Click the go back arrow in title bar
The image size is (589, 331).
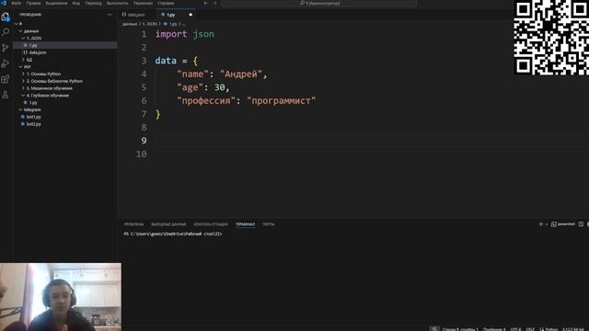[206, 3]
